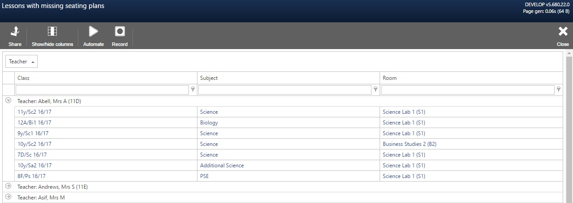The image size is (573, 203).
Task: Click the vertical scrollbar track
Action: (x=569, y=127)
